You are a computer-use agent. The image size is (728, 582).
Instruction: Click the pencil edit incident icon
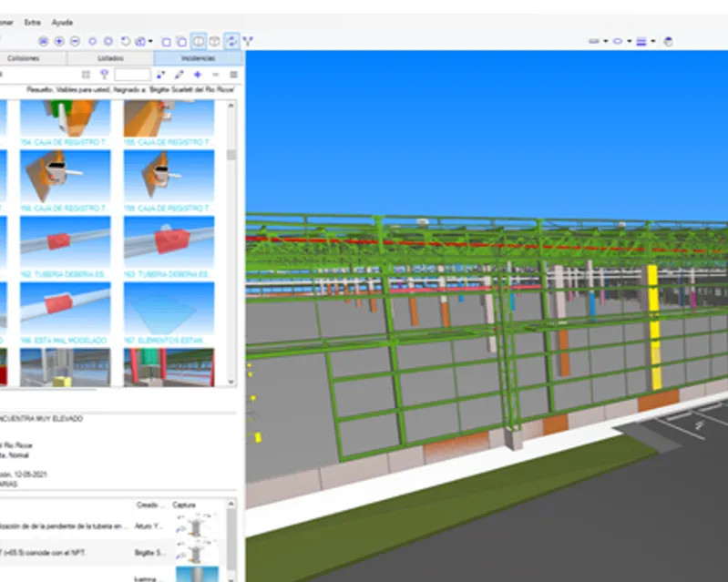point(179,75)
